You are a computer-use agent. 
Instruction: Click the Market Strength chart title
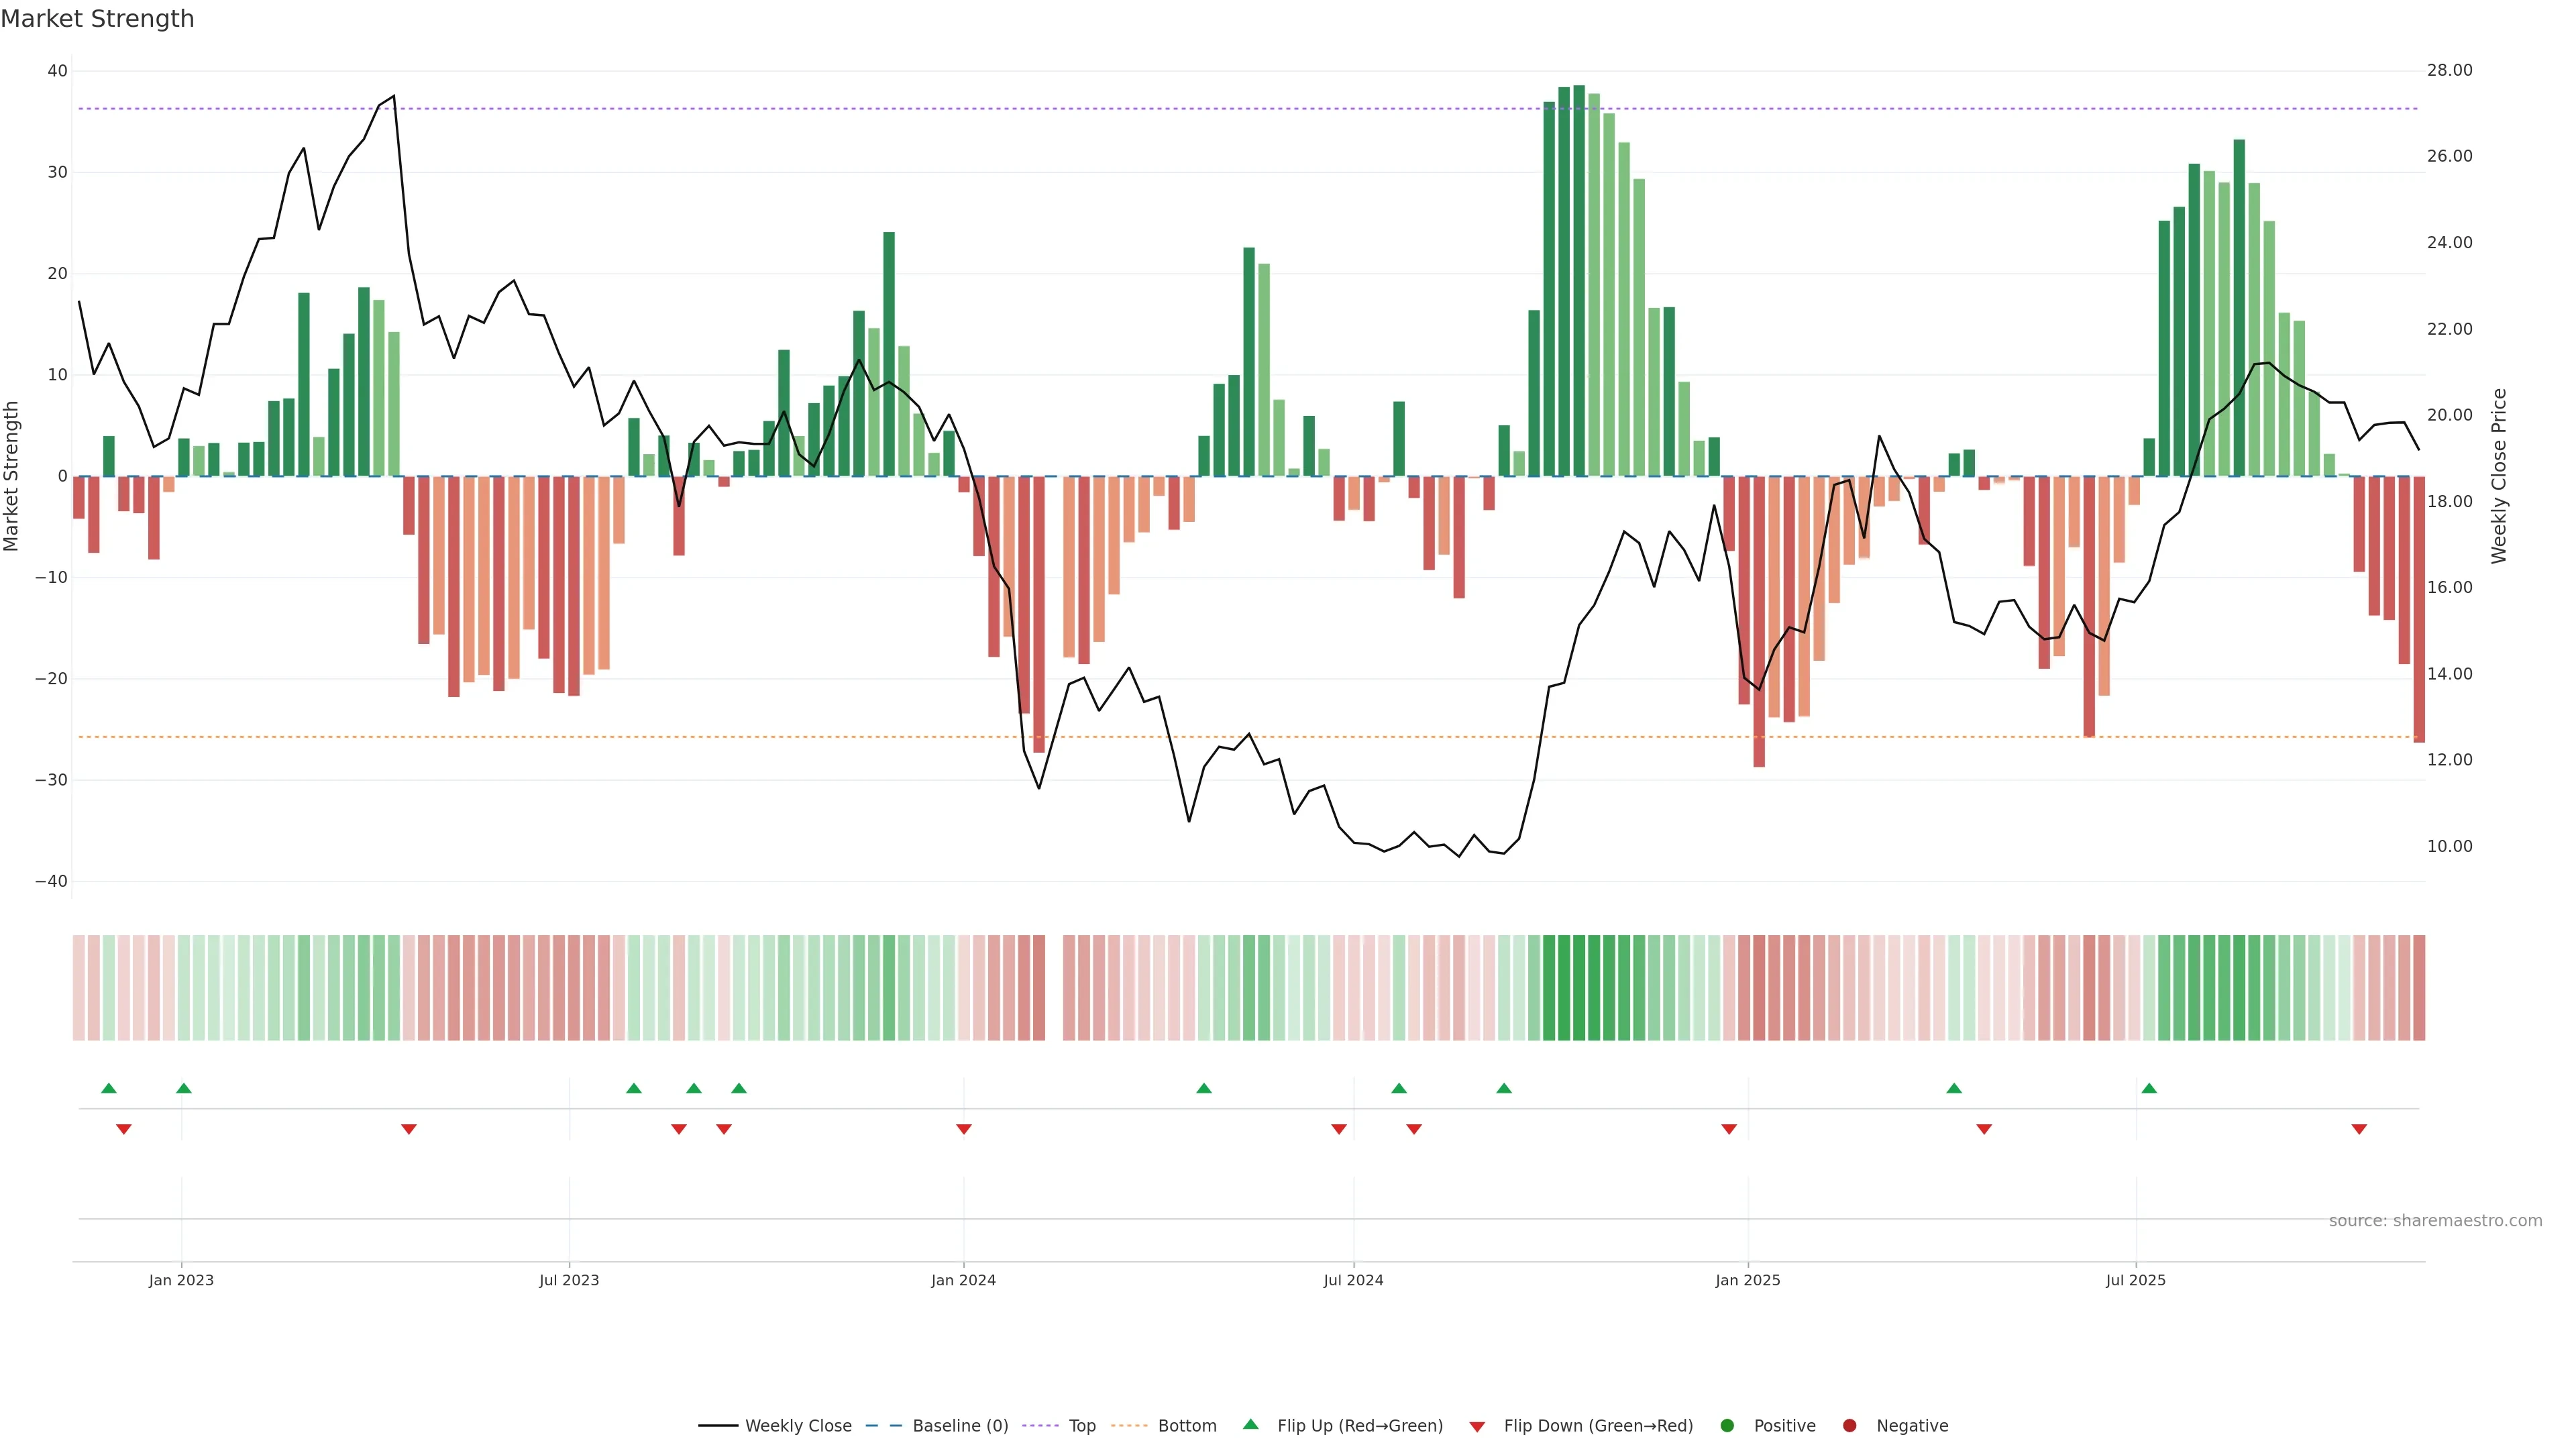click(x=97, y=19)
